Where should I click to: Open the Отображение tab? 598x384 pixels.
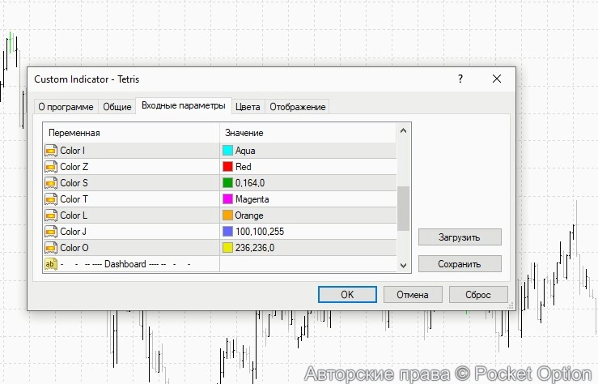point(297,107)
